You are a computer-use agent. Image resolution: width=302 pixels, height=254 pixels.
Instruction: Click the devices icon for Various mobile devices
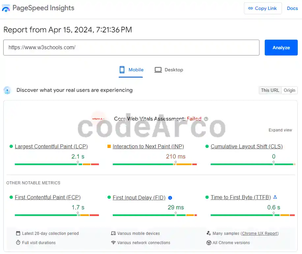[113, 233]
